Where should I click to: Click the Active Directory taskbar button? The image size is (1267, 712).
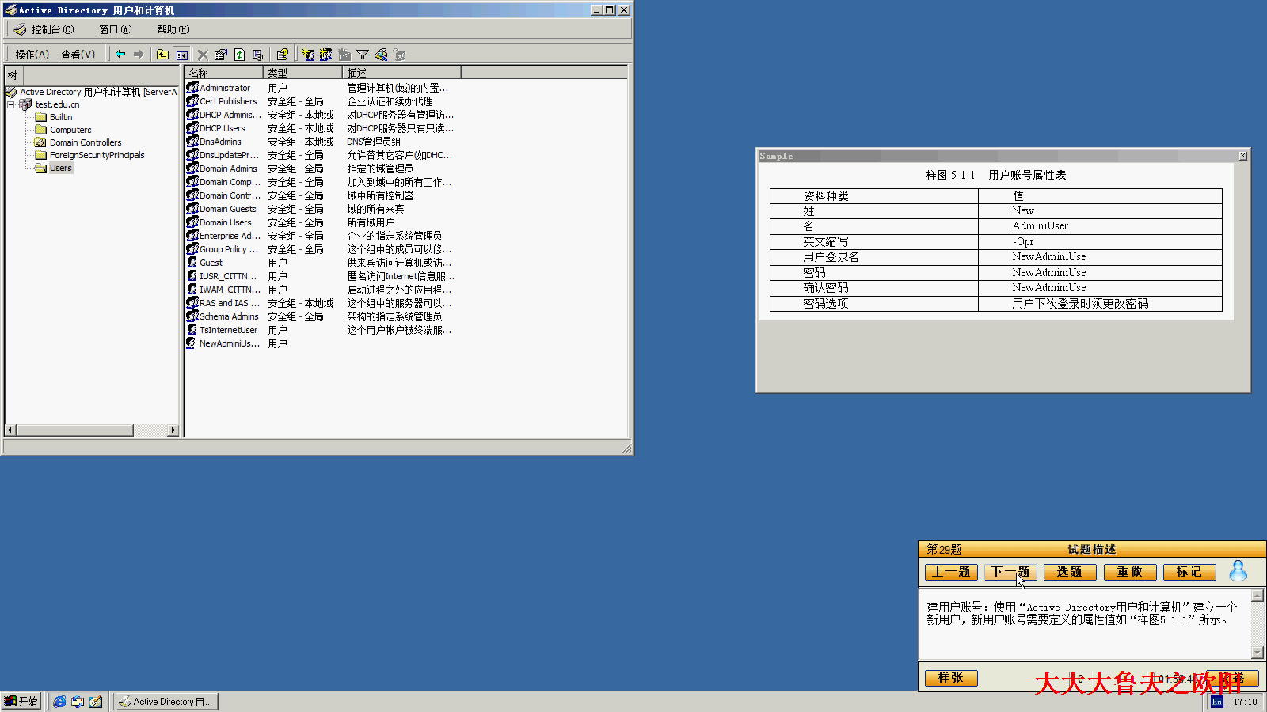[166, 702]
